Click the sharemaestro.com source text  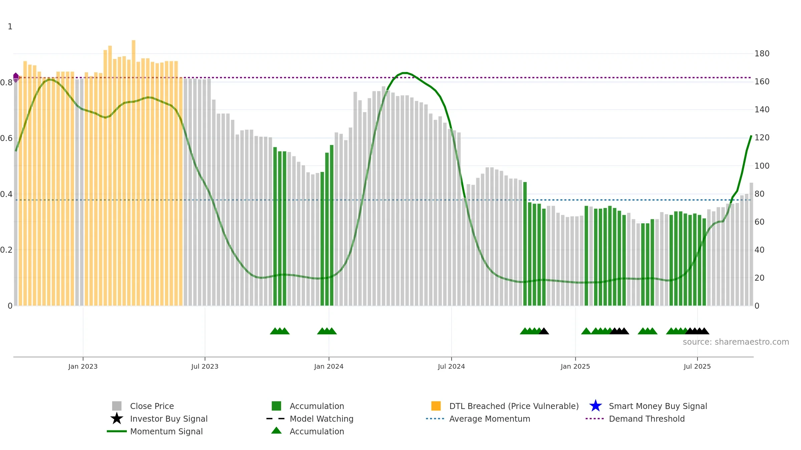click(x=736, y=342)
